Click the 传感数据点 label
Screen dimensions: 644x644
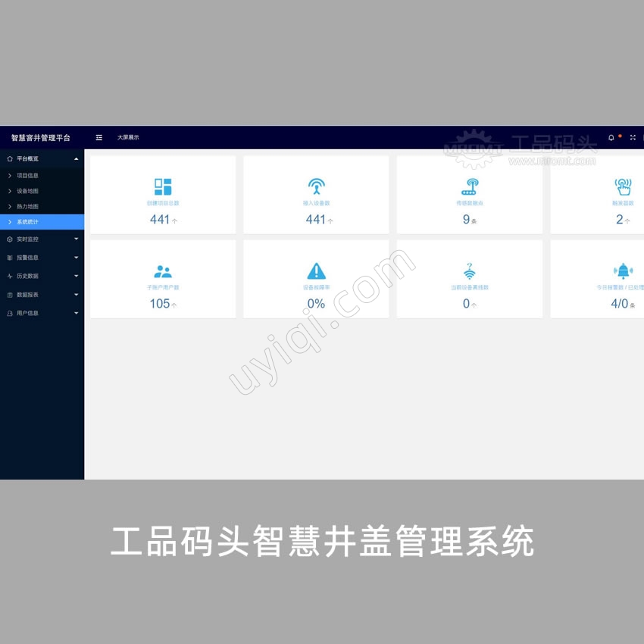point(470,203)
